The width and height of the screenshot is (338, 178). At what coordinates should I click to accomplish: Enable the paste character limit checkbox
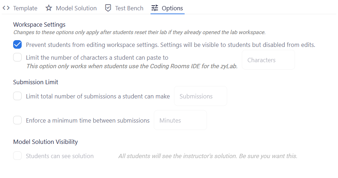17,58
